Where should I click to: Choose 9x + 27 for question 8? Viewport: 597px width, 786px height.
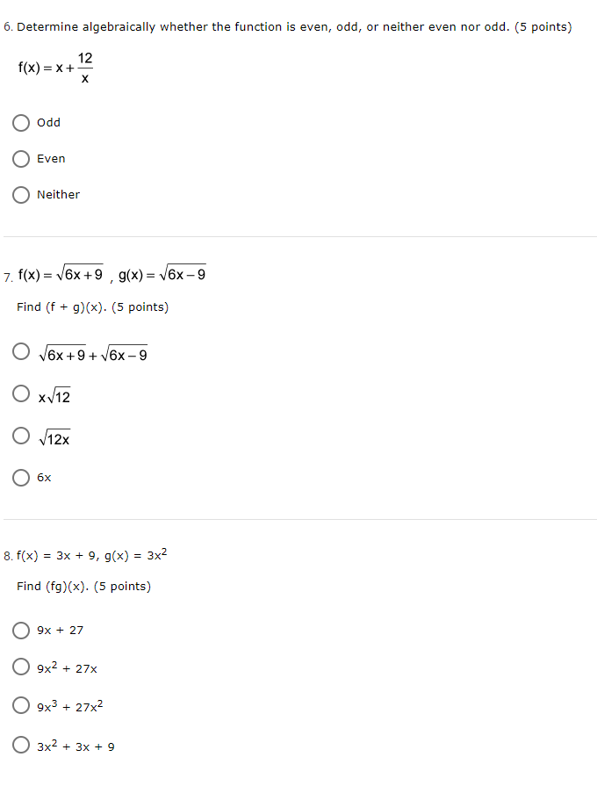click(x=21, y=630)
